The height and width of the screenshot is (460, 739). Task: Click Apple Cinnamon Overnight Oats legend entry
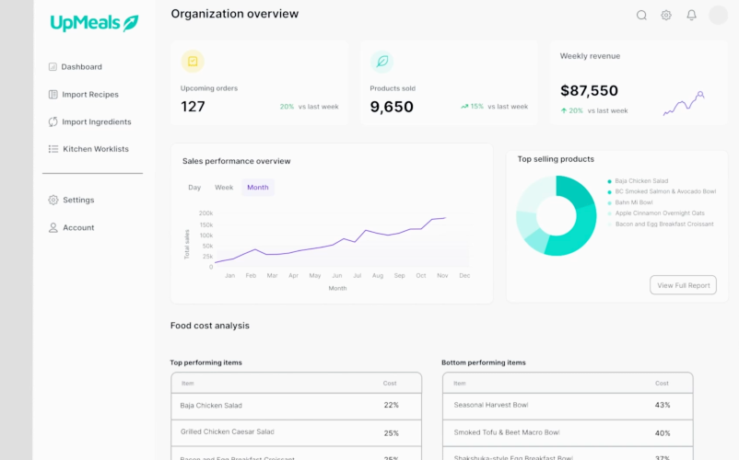[x=660, y=213]
